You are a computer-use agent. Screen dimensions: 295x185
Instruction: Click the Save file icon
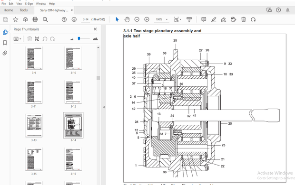(x=6, y=19)
